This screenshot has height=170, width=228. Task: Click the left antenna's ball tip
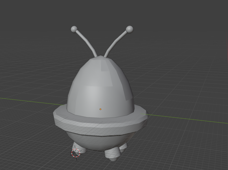74,29
